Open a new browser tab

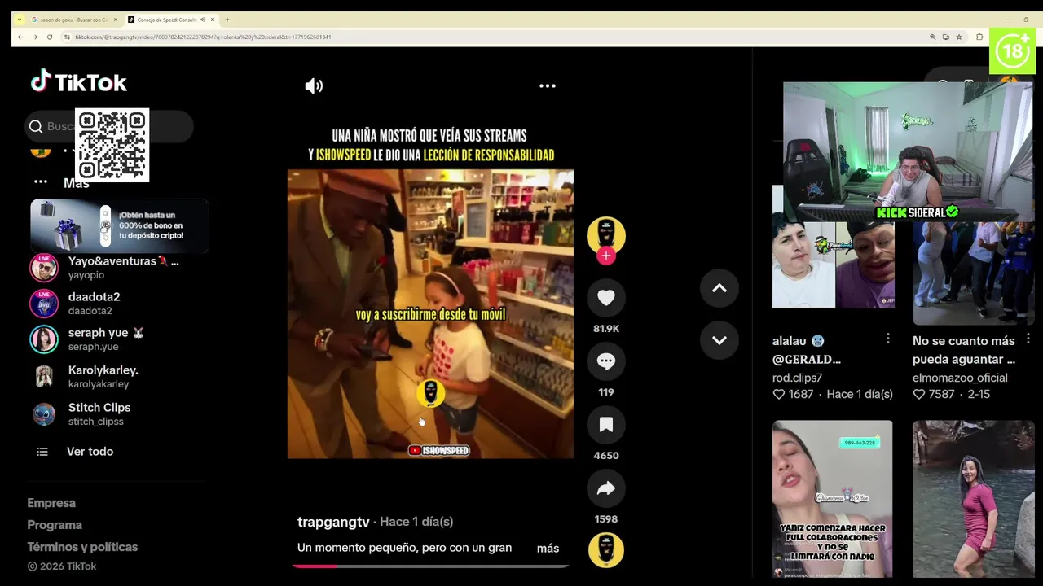pos(227,20)
